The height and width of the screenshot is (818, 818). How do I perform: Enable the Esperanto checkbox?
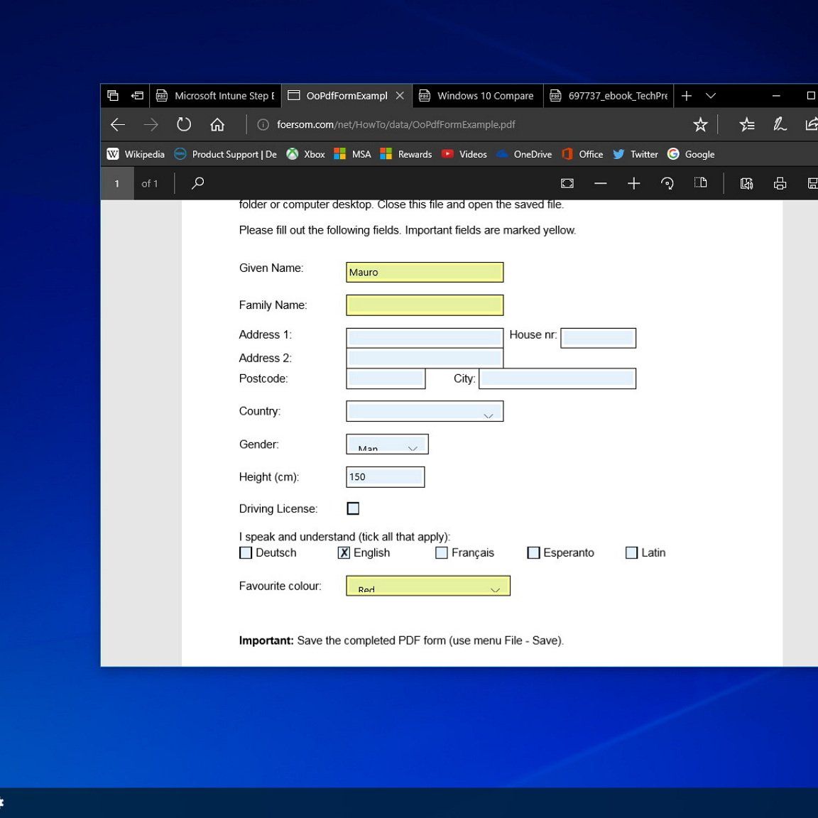[533, 552]
